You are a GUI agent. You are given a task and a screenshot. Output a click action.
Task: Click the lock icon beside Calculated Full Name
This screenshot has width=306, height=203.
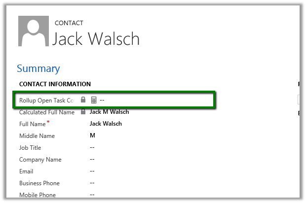pos(83,112)
